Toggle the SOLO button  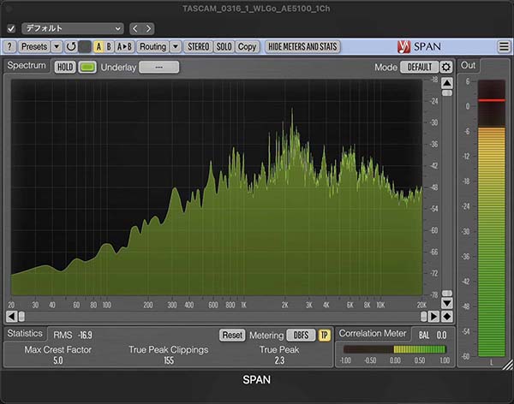pos(224,47)
